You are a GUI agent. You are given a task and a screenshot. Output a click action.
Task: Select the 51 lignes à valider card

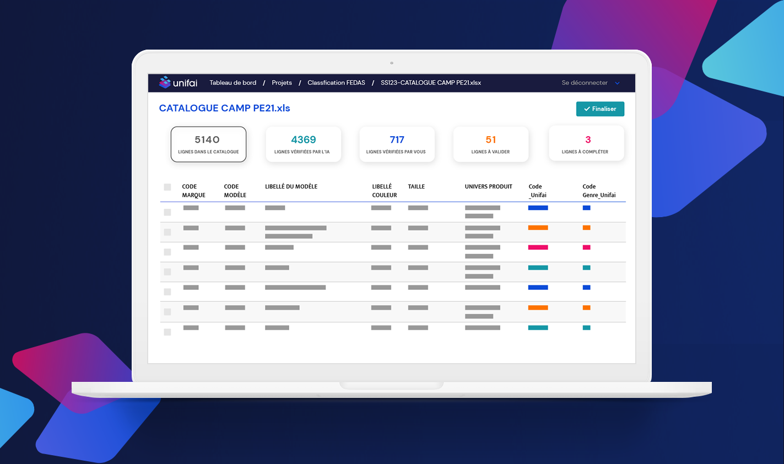pos(491,144)
